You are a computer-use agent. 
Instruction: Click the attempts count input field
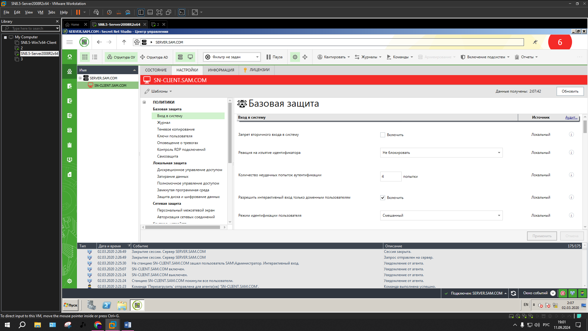pyautogui.click(x=391, y=177)
